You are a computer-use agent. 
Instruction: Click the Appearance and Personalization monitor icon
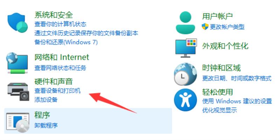(186, 48)
